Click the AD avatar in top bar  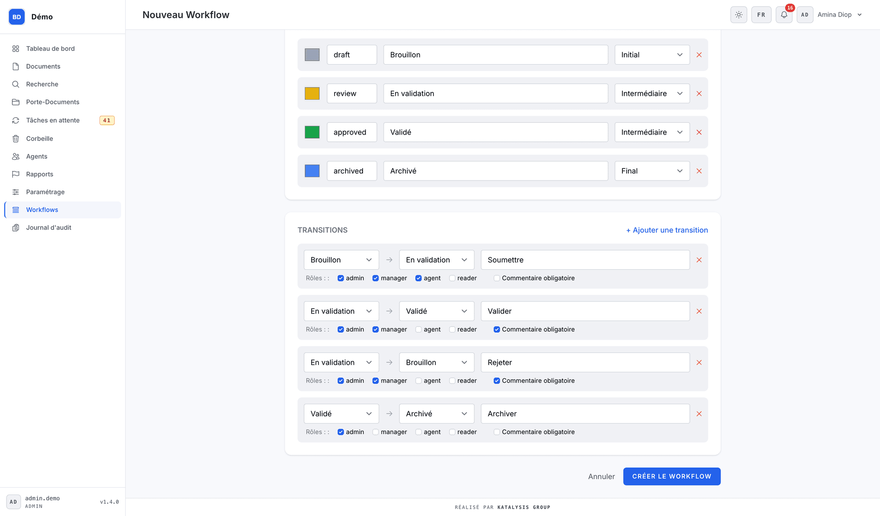coord(805,15)
